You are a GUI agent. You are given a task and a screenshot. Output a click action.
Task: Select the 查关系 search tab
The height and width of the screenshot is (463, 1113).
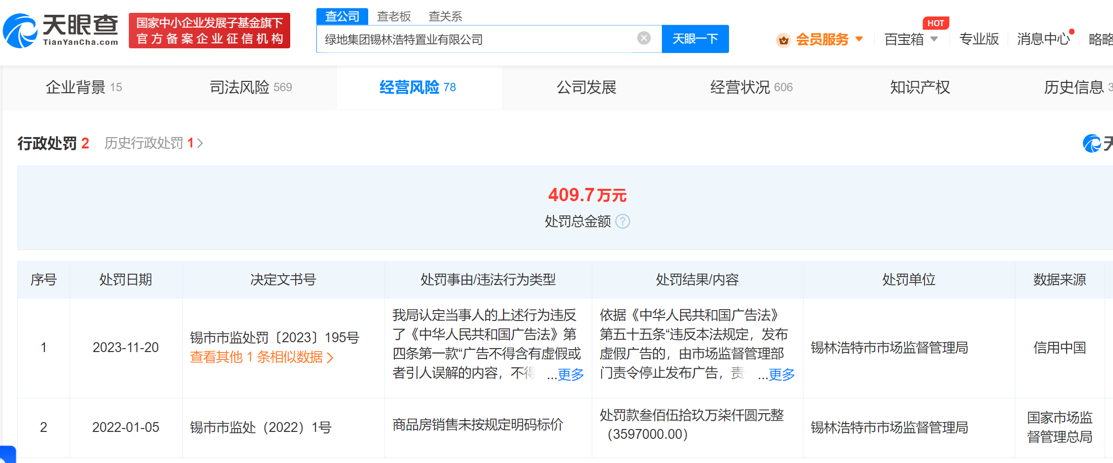click(x=445, y=16)
